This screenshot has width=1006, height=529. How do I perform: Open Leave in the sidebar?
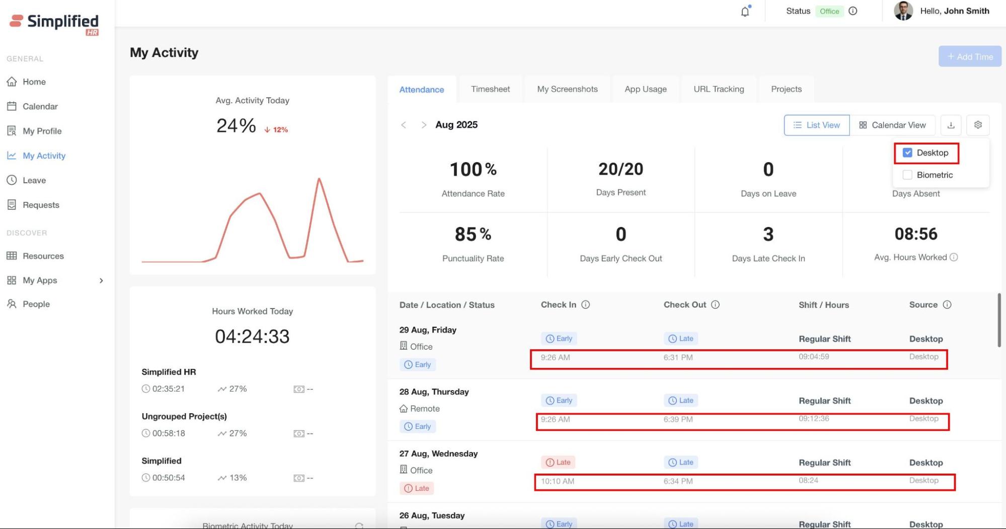34,180
